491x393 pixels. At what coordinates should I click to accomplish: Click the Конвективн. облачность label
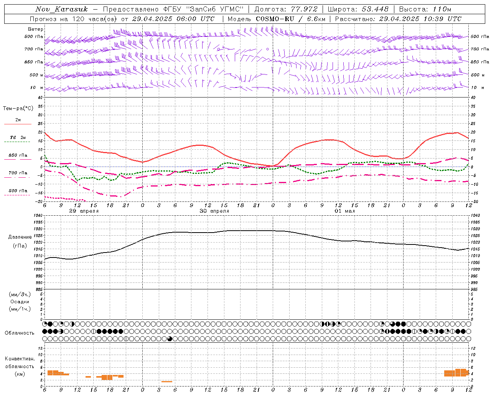(x=20, y=363)
